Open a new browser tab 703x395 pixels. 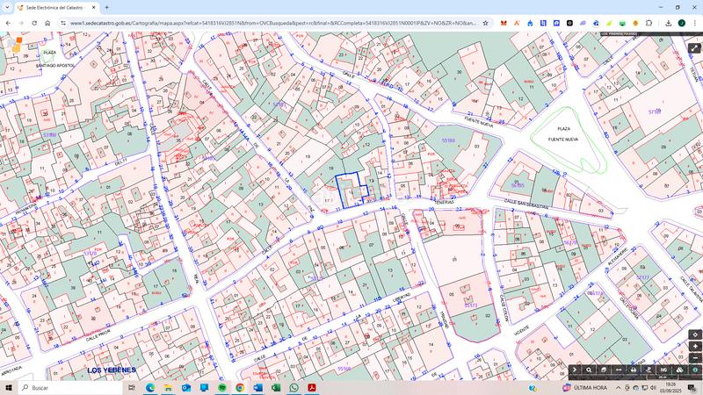click(x=107, y=7)
